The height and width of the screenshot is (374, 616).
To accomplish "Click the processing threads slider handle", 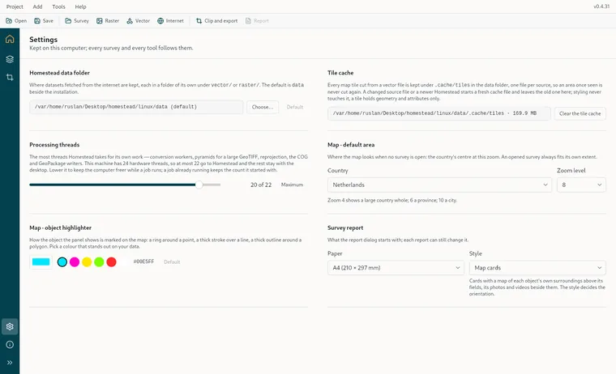I will [199, 185].
